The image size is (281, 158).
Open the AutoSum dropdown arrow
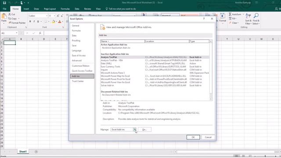pos(243,14)
